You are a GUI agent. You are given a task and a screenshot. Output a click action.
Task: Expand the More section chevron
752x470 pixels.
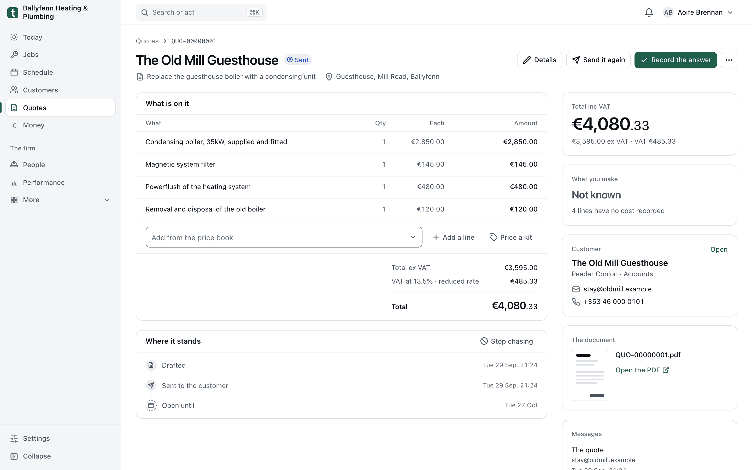[107, 200]
